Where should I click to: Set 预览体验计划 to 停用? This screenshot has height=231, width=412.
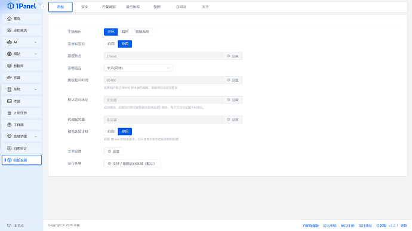click(125, 132)
